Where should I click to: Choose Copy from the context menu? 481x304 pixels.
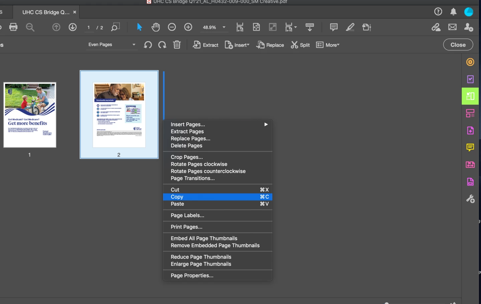(x=217, y=197)
